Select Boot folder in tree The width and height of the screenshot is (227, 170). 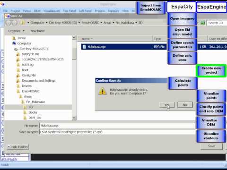(x=25, y=70)
